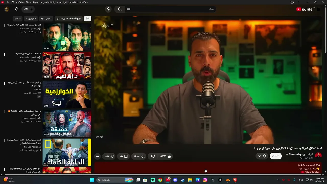Start voice search with the microphone

(108, 9)
